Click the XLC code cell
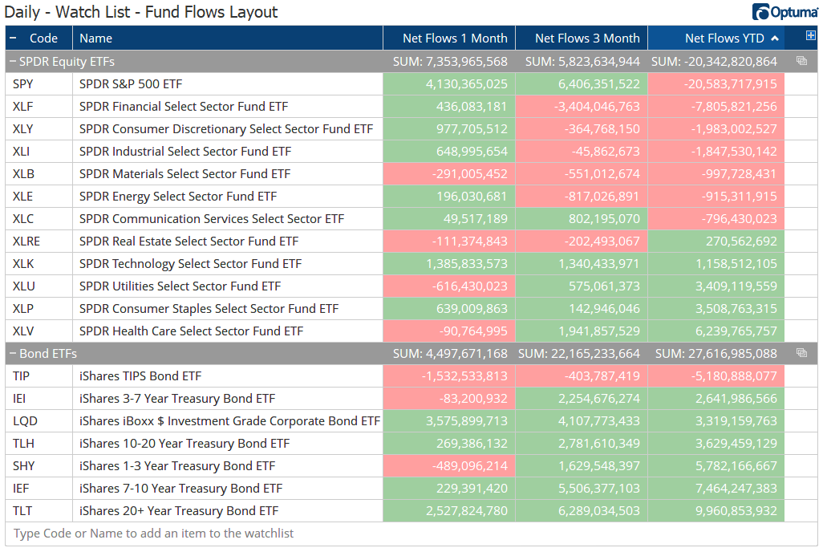The width and height of the screenshot is (823, 552). tap(39, 219)
